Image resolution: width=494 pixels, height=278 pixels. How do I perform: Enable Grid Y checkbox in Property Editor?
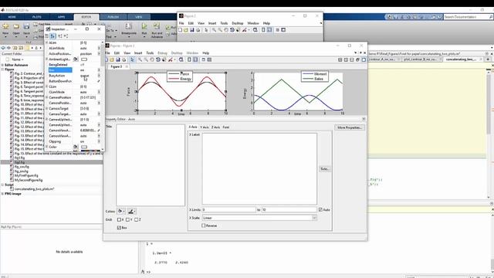click(127, 219)
